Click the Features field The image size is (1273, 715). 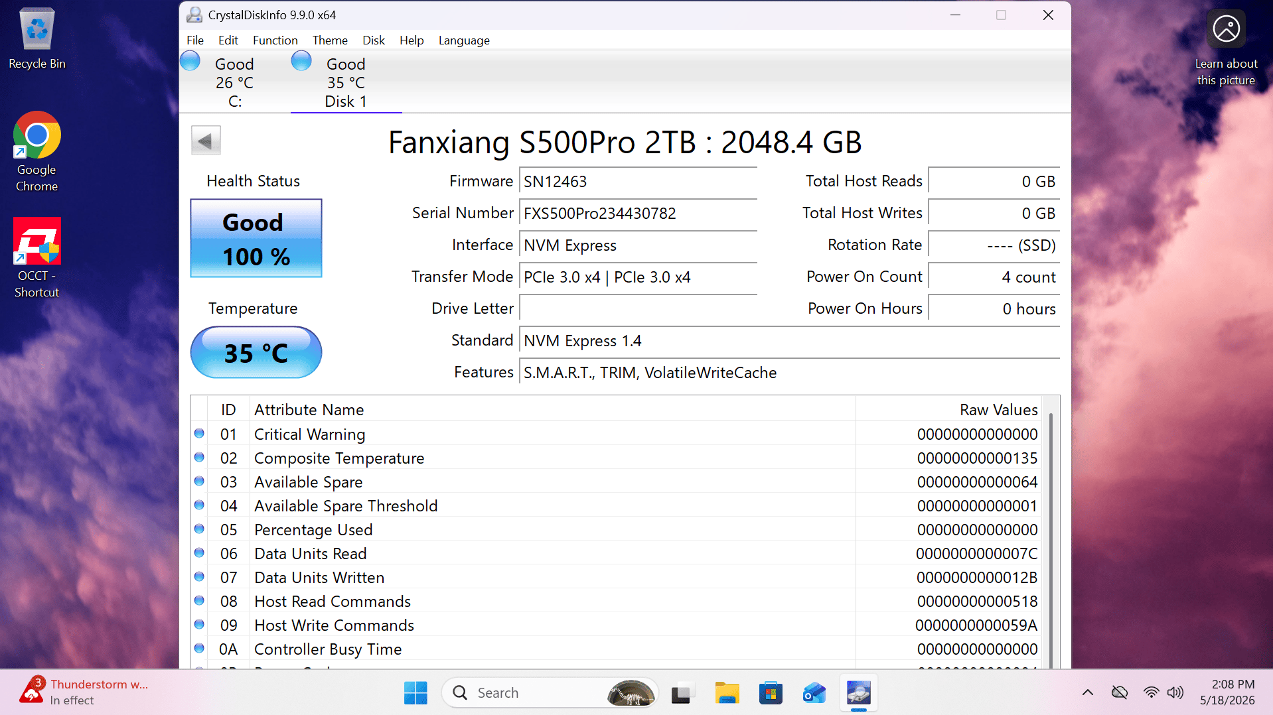point(789,373)
